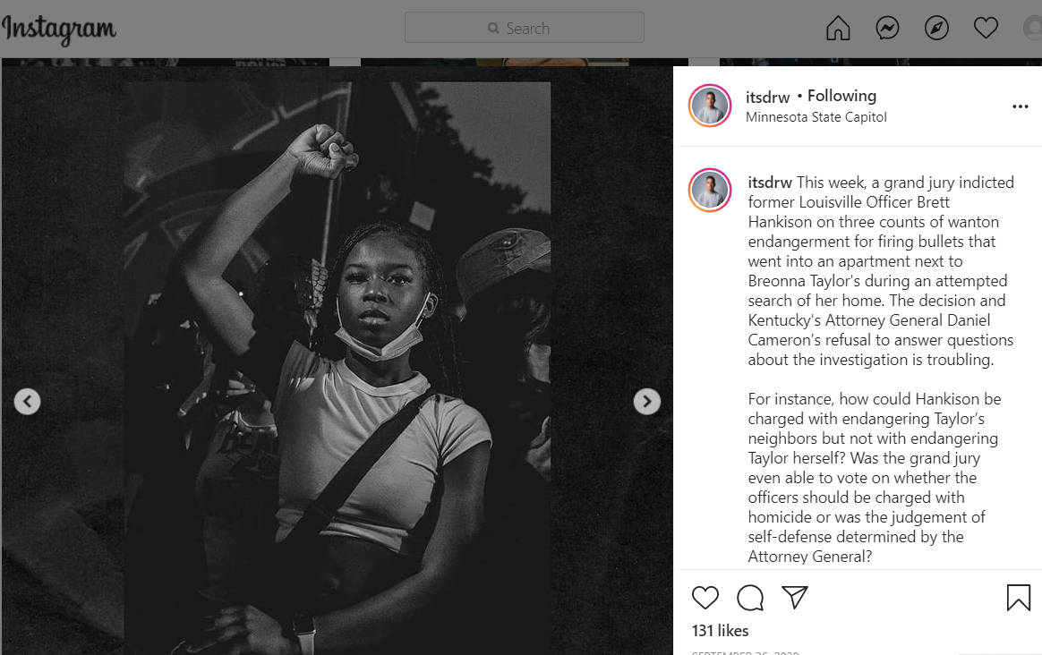Screen dimensions: 1042x655
Task: Open itsdrw username in post header
Action: point(767,98)
